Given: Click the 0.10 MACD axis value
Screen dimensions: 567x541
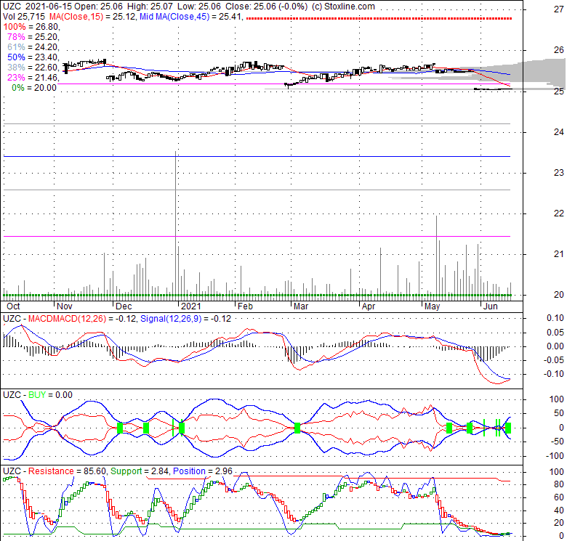Looking at the screenshot, I should click(555, 318).
